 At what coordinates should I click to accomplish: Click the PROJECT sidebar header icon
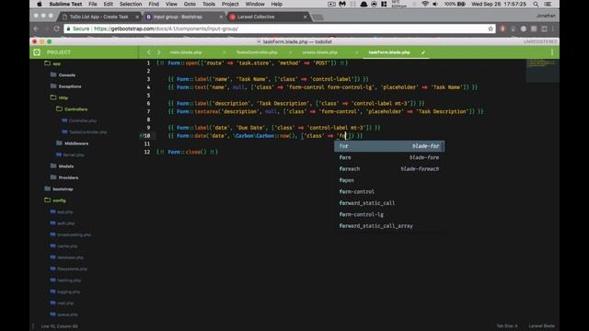click(37, 52)
